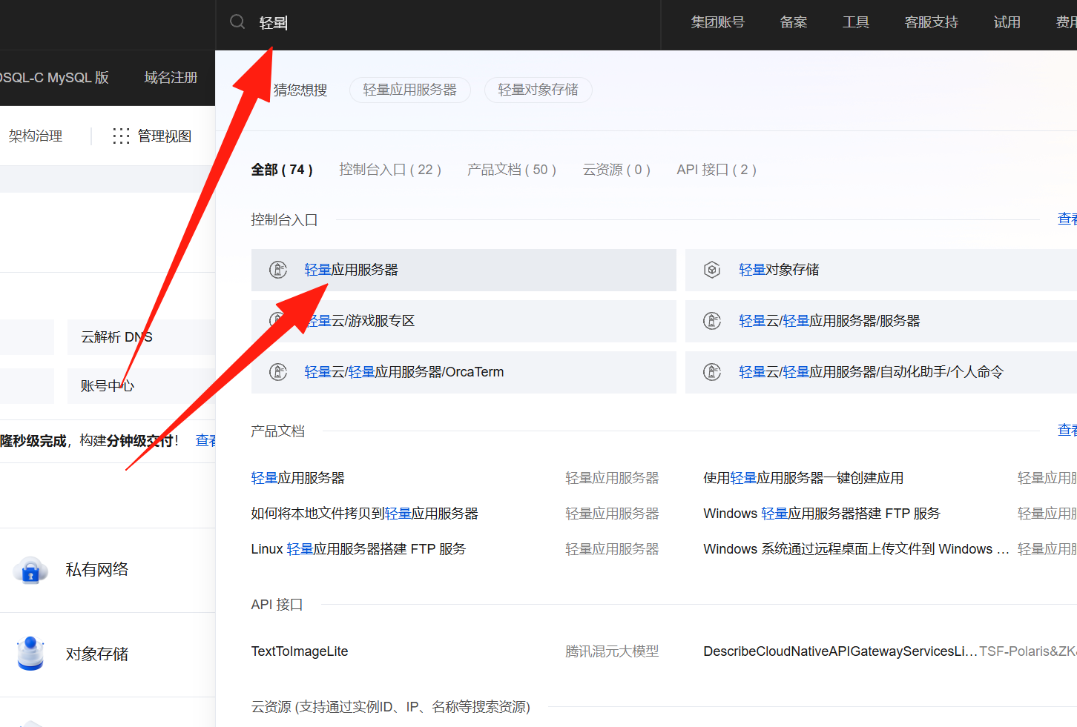This screenshot has height=727, width=1077.
Task: Click the 对象存储 product icon
Action: pyautogui.click(x=30, y=654)
